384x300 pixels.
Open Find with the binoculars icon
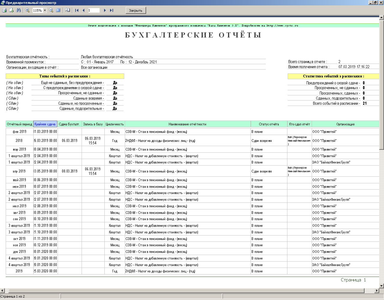point(19,10)
